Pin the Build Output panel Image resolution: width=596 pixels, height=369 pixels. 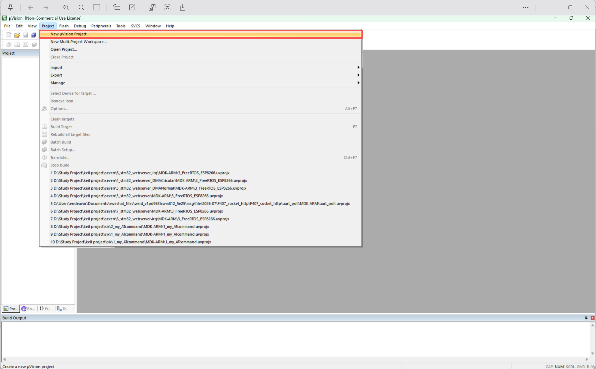click(x=586, y=318)
